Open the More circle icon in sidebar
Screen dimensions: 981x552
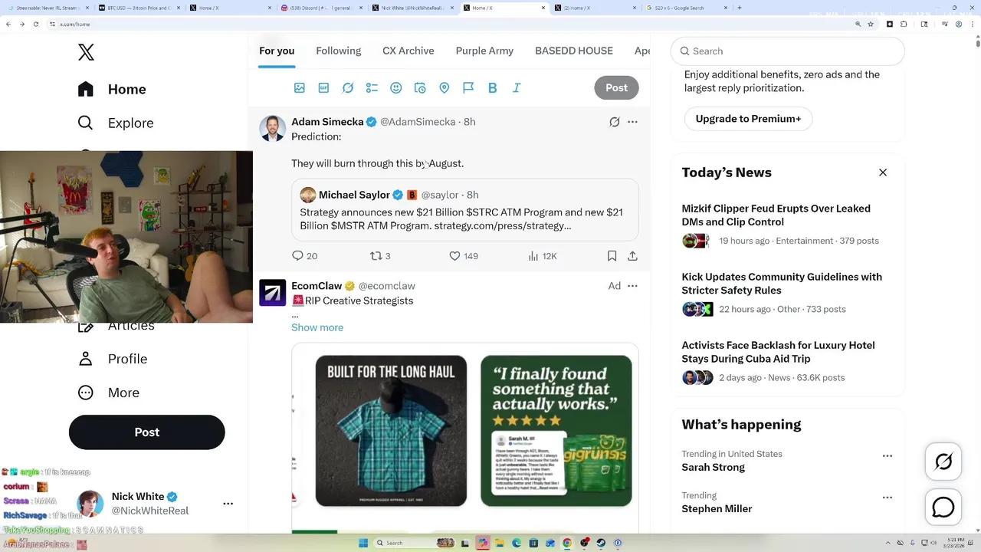tap(86, 393)
